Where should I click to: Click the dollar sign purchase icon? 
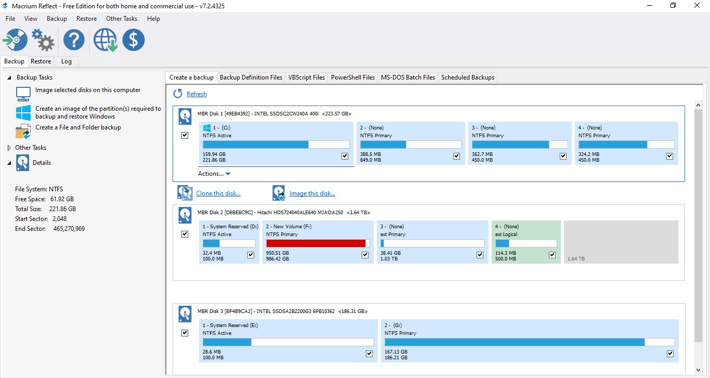pos(134,40)
